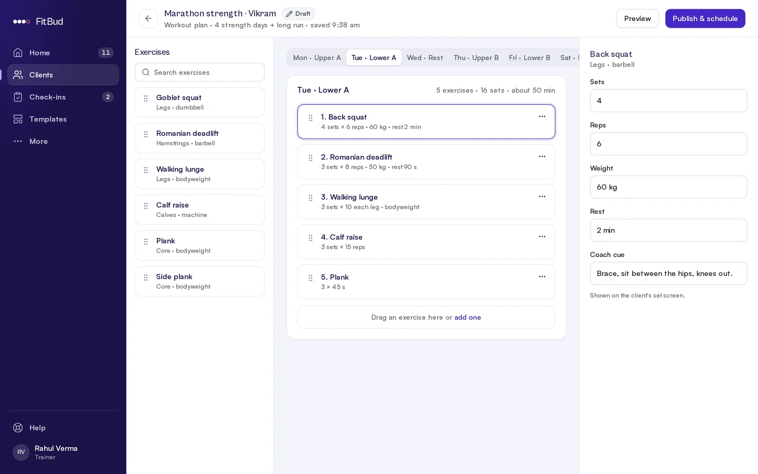The image size is (758, 474).
Task: Click drag handle of 5. Plank row
Action: click(311, 278)
